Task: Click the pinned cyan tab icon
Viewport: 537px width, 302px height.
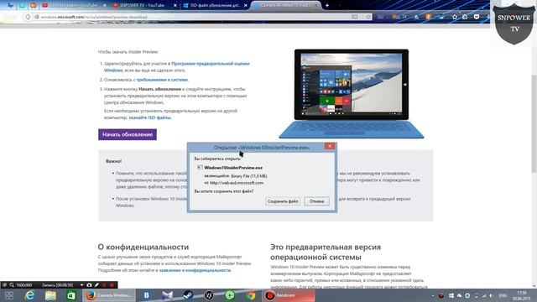Action: click(x=23, y=5)
